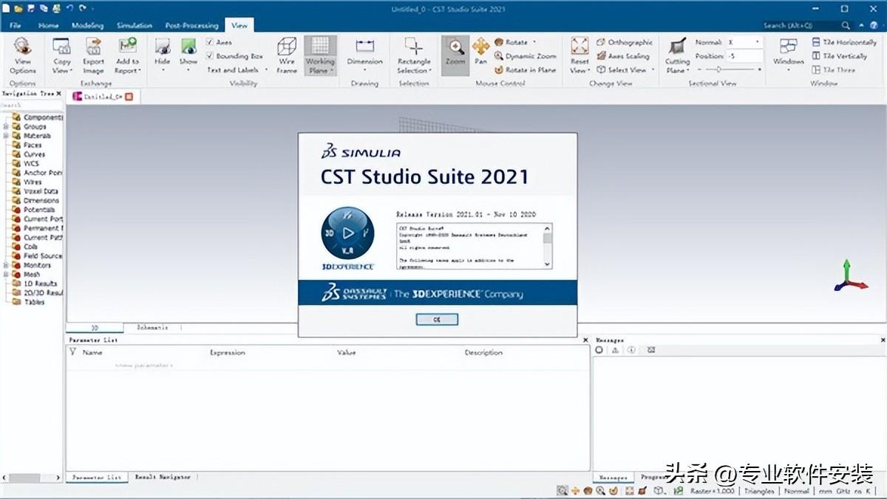
Task: Toggle the Axes checkbox
Action: pos(211,43)
